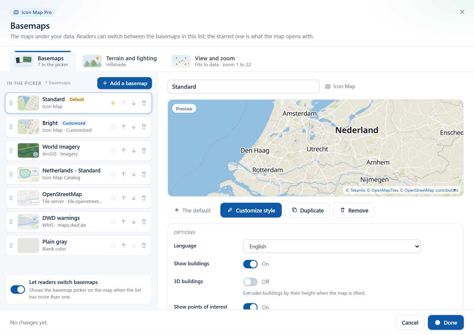This screenshot has width=474, height=335.
Task: Move Bright basemap up
Action: pyautogui.click(x=124, y=127)
